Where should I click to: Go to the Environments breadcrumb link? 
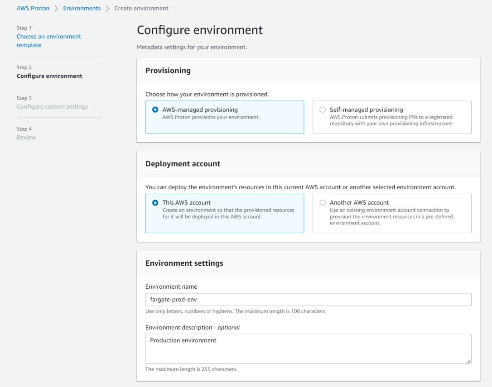click(82, 9)
